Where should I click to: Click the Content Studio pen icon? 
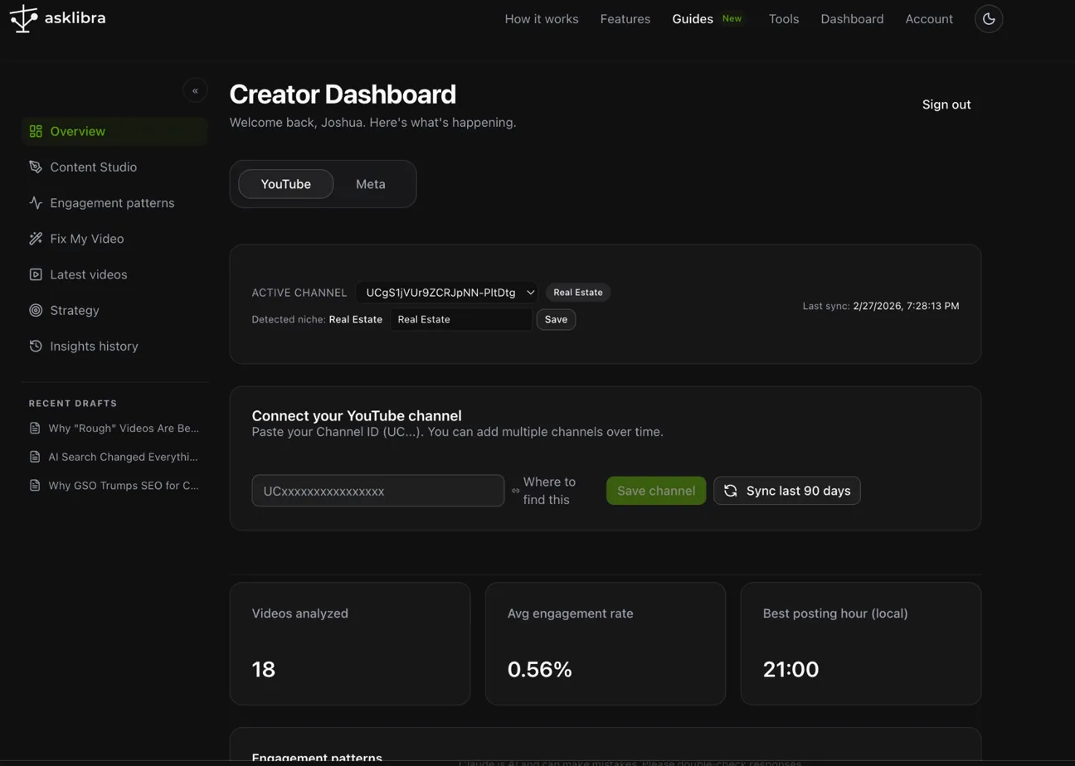click(x=36, y=167)
